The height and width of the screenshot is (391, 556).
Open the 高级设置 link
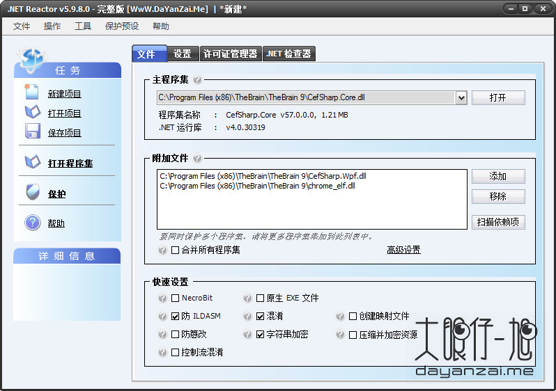point(403,250)
